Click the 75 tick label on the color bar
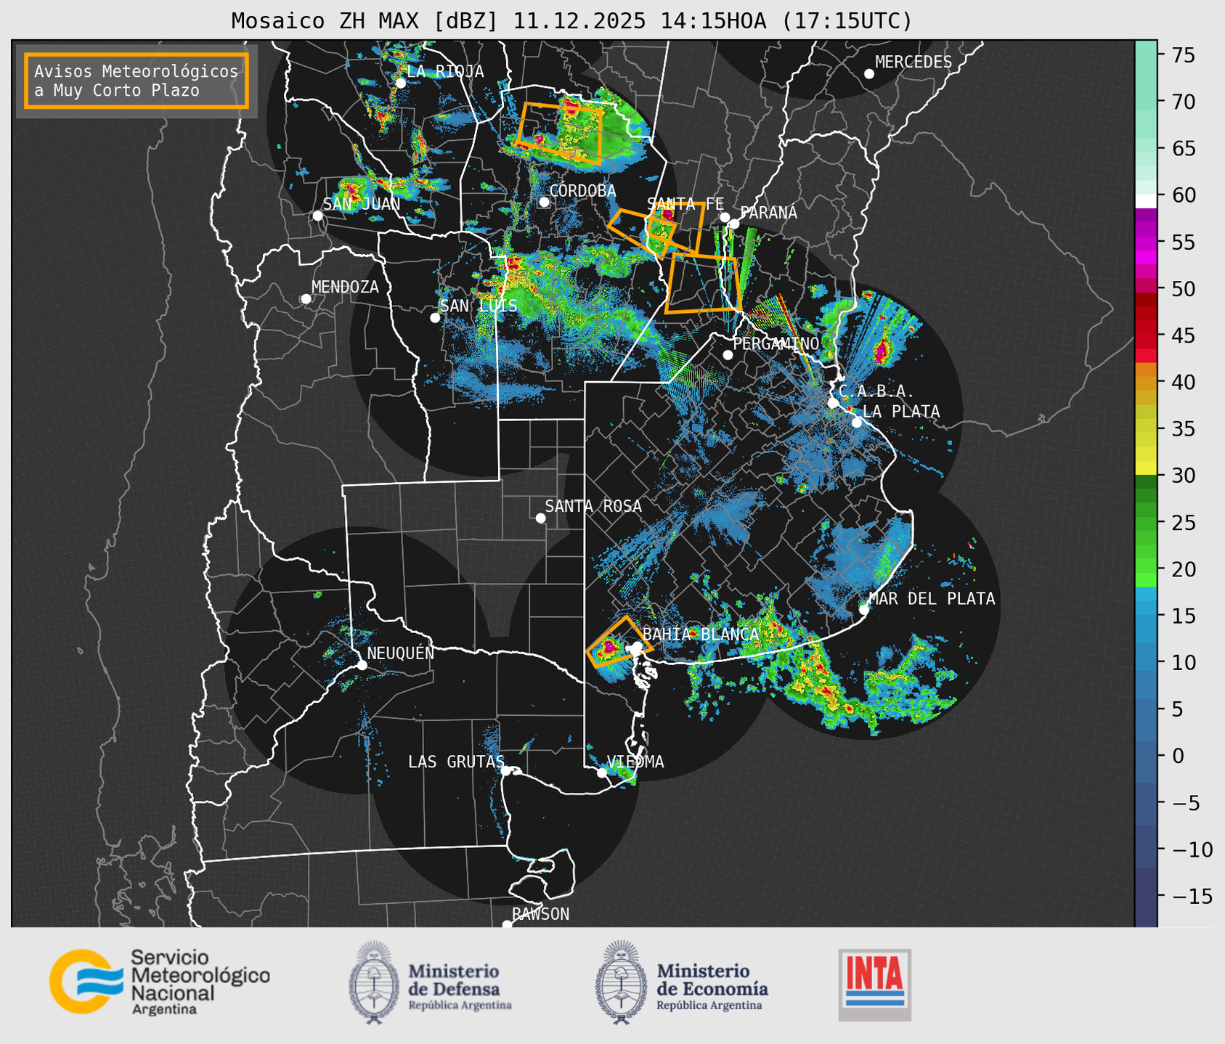This screenshot has width=1225, height=1044. 1182,55
